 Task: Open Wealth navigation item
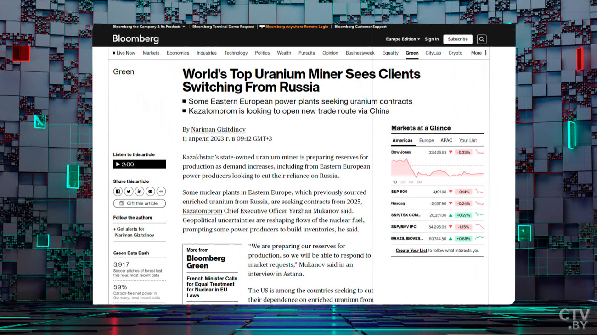[x=284, y=53]
